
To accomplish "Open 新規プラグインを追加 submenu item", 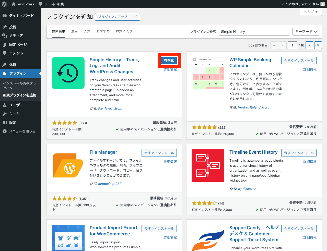I will coord(19,95).
